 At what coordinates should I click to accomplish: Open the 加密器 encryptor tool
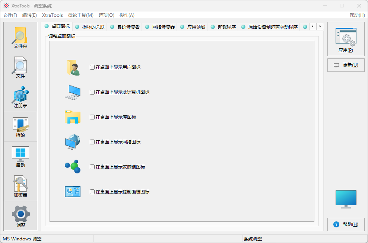20,186
